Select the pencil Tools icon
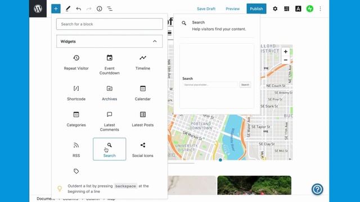 click(68, 9)
